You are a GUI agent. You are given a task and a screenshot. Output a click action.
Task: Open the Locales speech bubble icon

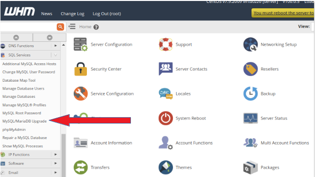coord(166,93)
